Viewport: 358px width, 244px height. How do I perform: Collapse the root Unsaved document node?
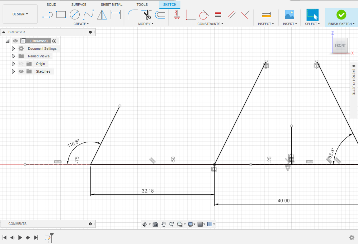[8, 41]
